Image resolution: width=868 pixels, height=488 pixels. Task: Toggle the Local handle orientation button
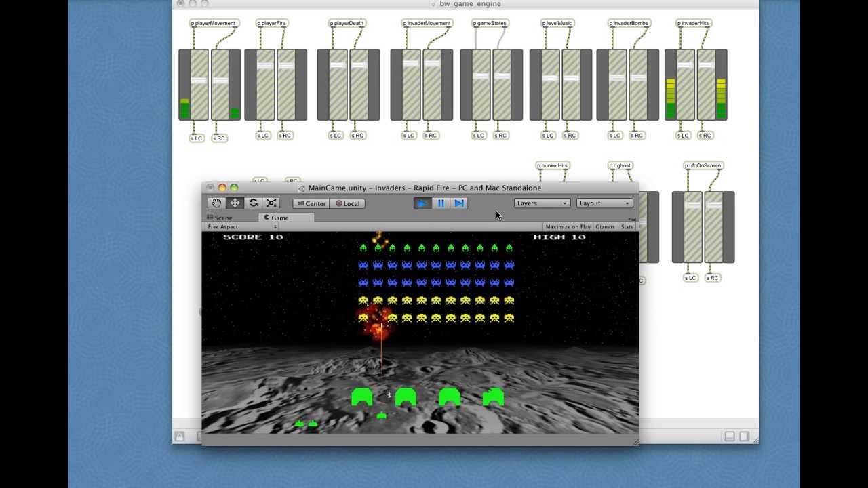tap(348, 203)
